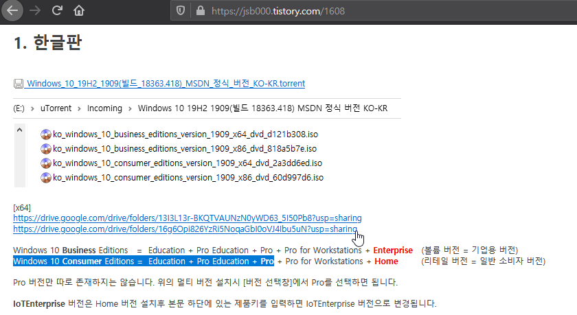This screenshot has height=315, width=577.
Task: Select ko_windows_10_business_editions_version_1909_x64_dvd_d121b308.iso
Action: pos(185,135)
